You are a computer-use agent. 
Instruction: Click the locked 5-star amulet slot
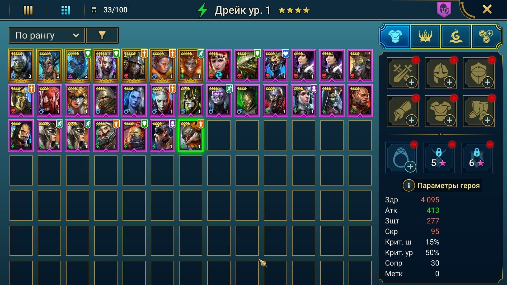tap(439, 158)
